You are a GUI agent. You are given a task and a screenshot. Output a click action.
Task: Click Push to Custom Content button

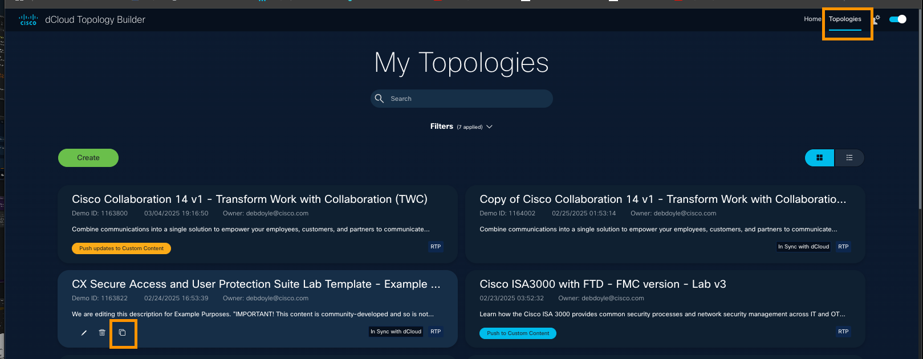[x=518, y=333]
